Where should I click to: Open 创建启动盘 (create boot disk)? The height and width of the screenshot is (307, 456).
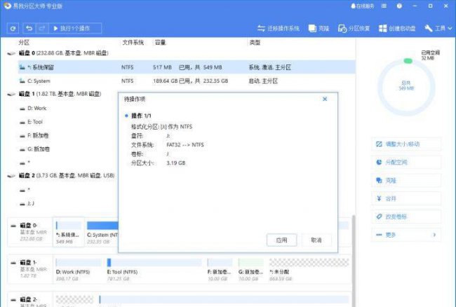tap(397, 28)
